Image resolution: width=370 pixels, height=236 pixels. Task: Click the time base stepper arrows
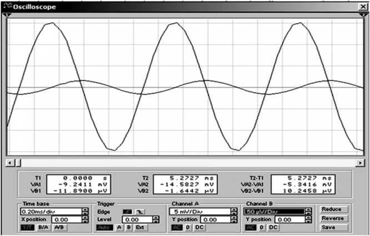click(x=85, y=212)
